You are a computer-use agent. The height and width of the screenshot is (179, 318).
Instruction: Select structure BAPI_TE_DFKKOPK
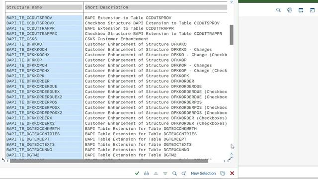[25, 76]
